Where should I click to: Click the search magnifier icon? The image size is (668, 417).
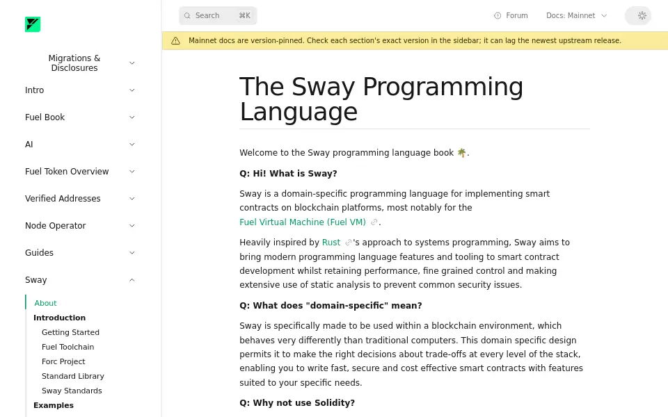[187, 16]
